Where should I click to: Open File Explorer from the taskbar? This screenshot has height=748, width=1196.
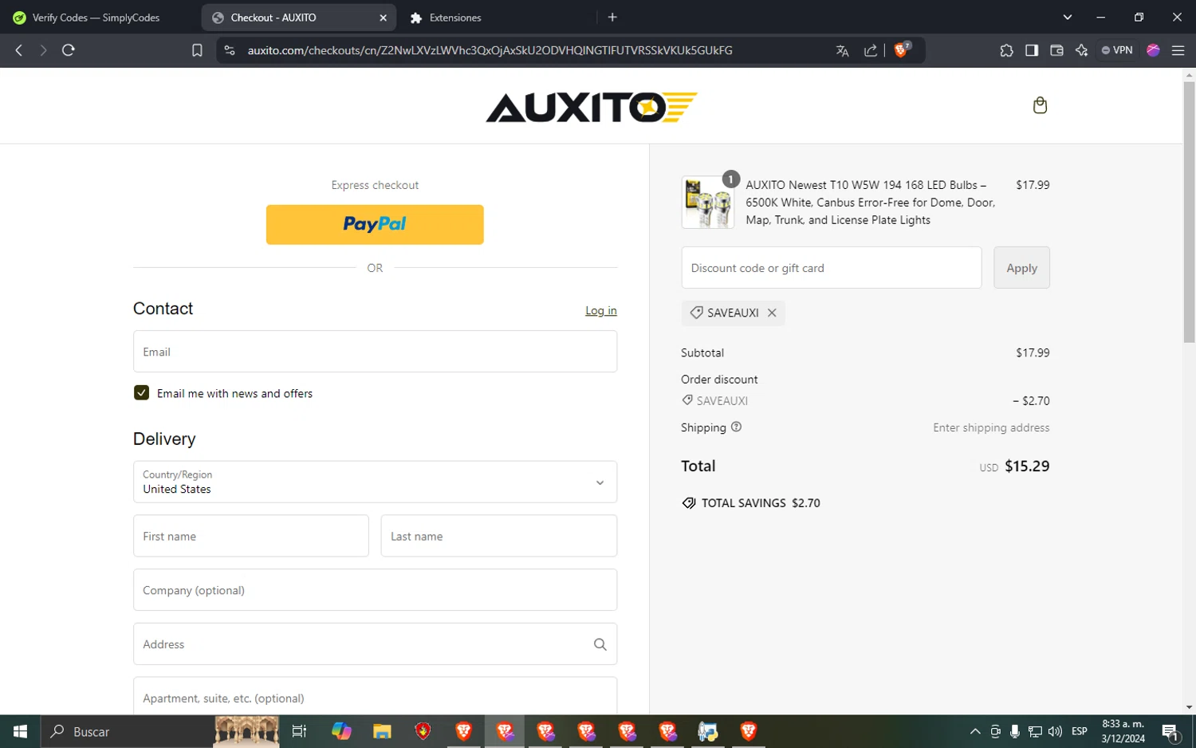[x=382, y=731]
